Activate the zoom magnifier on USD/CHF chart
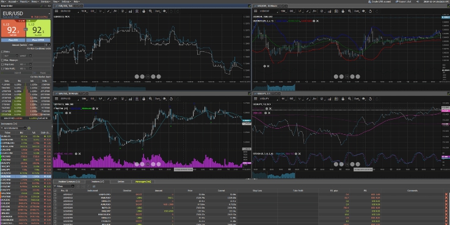Viewport: 450px width, 225px height. click(349, 11)
